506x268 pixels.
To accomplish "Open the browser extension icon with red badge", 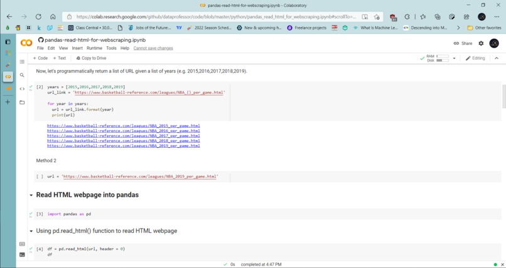I will 393,17.
